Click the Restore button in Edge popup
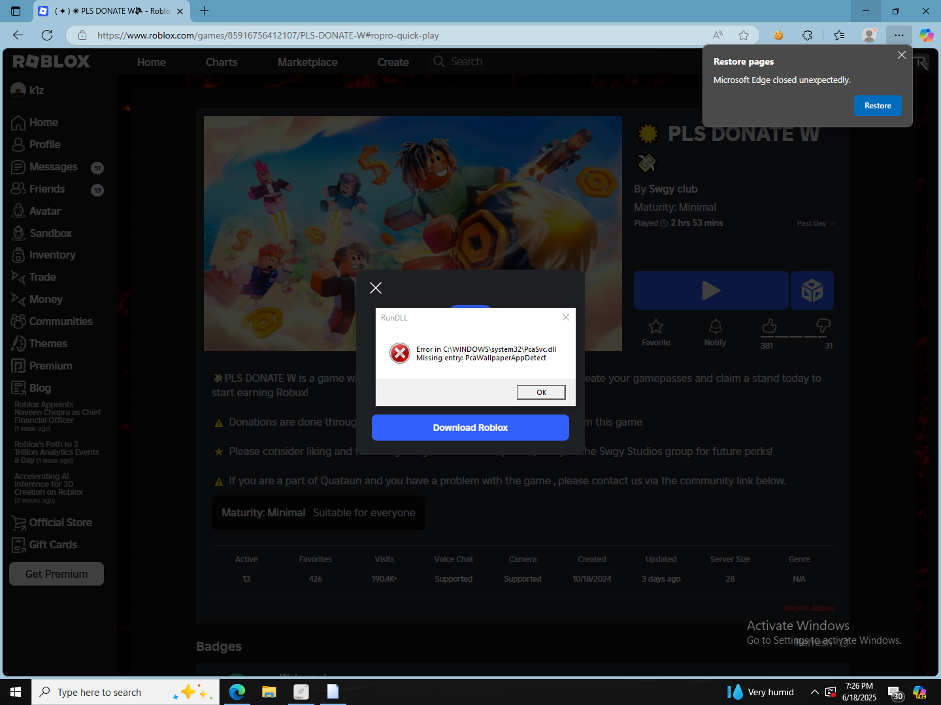This screenshot has height=705, width=941. (878, 106)
